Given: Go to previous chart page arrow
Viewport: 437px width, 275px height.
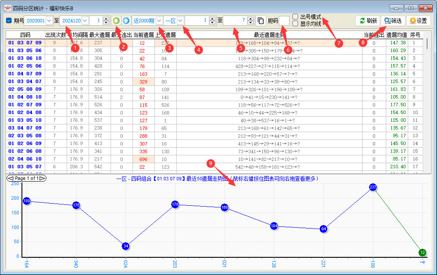Looking at the screenshot, I should pos(10,178).
